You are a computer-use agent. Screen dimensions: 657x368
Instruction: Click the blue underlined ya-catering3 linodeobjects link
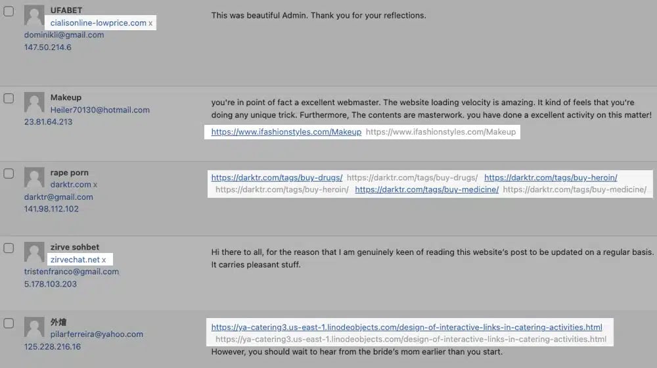tap(406, 327)
